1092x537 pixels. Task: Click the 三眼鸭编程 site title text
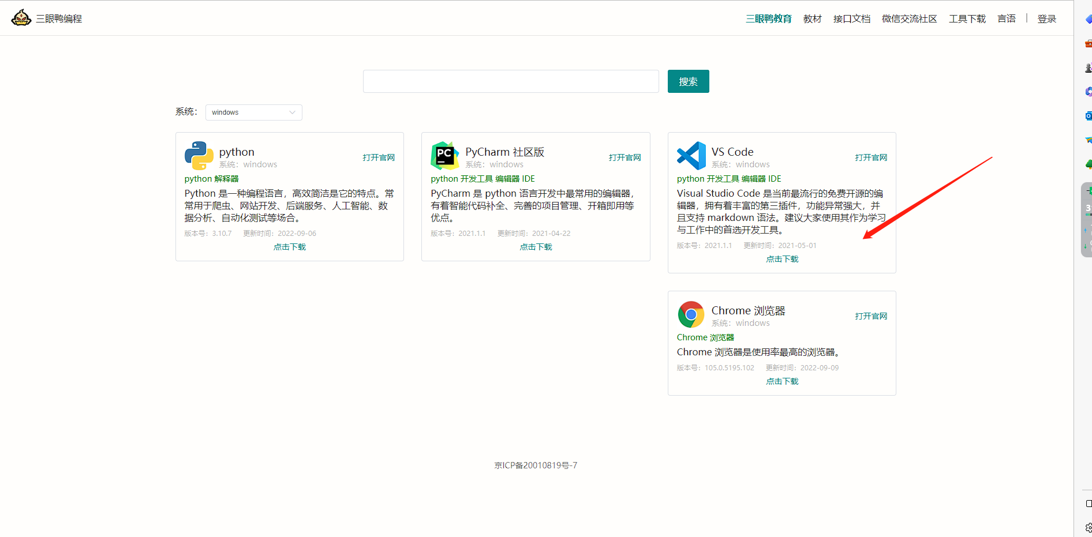(59, 19)
